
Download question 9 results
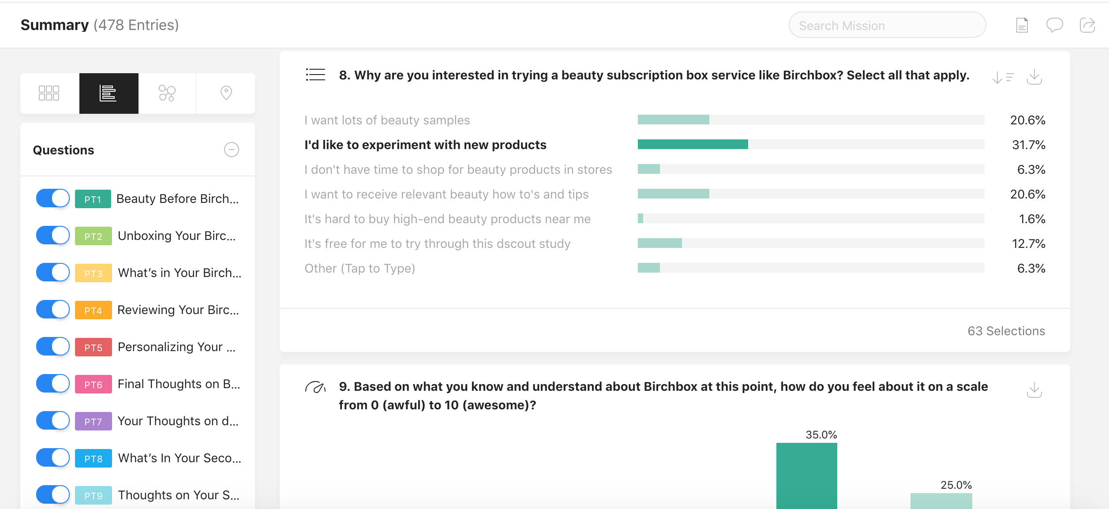pyautogui.click(x=1034, y=390)
